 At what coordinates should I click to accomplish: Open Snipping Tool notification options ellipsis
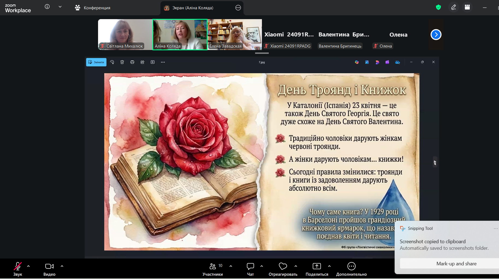(496, 228)
